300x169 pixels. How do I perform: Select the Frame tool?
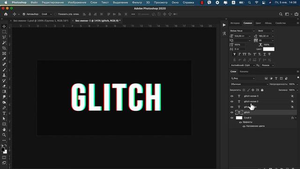click(x=4, y=54)
